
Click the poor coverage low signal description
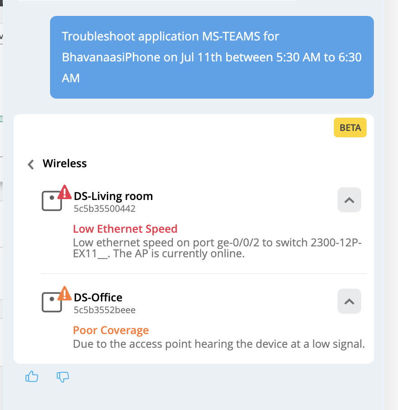pyautogui.click(x=219, y=344)
